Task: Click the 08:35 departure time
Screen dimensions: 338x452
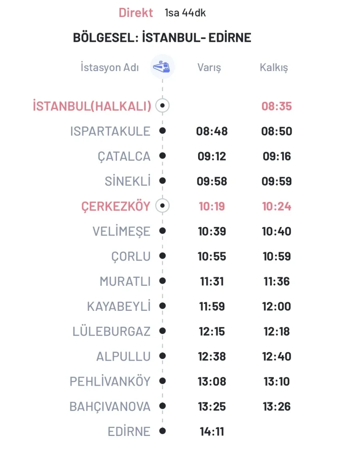Action: pos(277,106)
